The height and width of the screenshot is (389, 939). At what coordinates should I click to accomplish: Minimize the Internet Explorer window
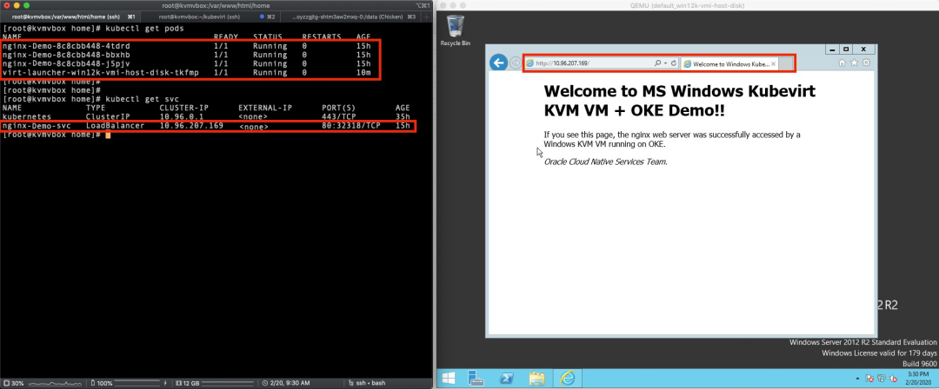832,49
